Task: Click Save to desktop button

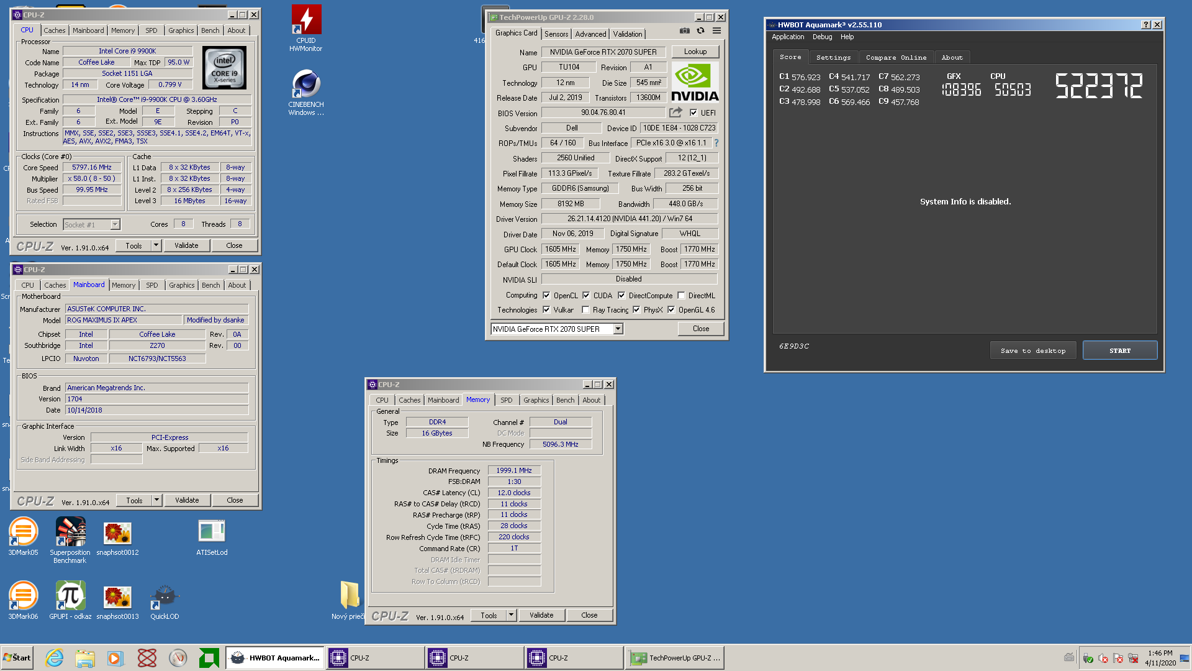Action: pyautogui.click(x=1033, y=350)
